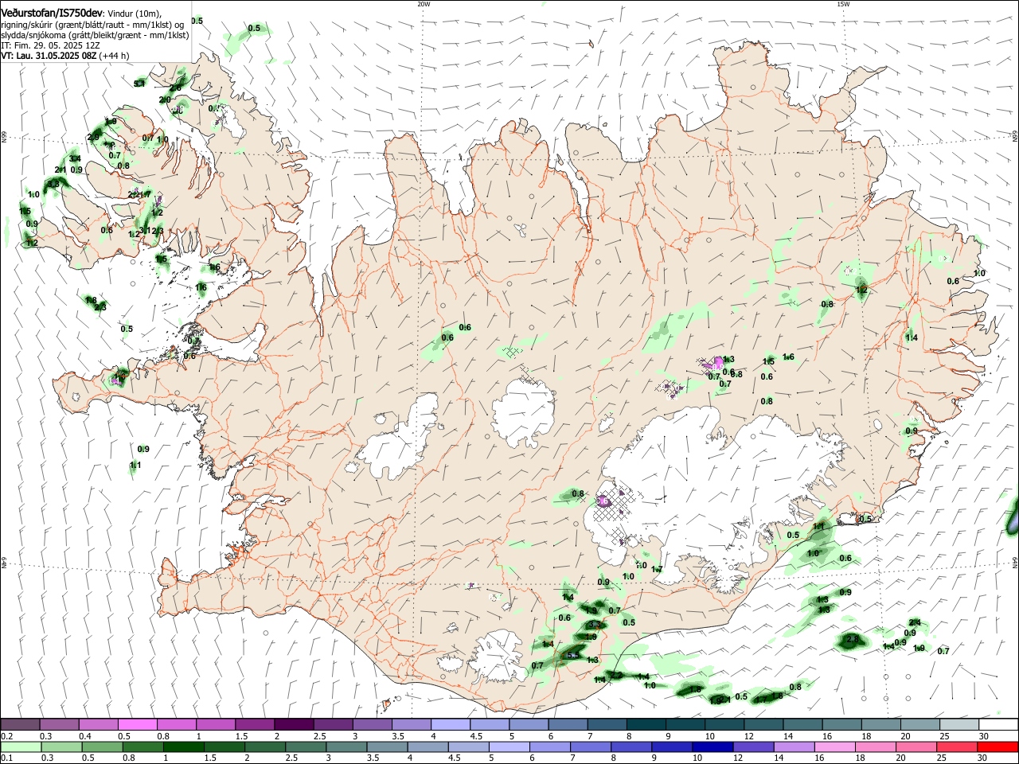Click the 20W longitude label
The height and width of the screenshot is (764, 1019).
424,4
